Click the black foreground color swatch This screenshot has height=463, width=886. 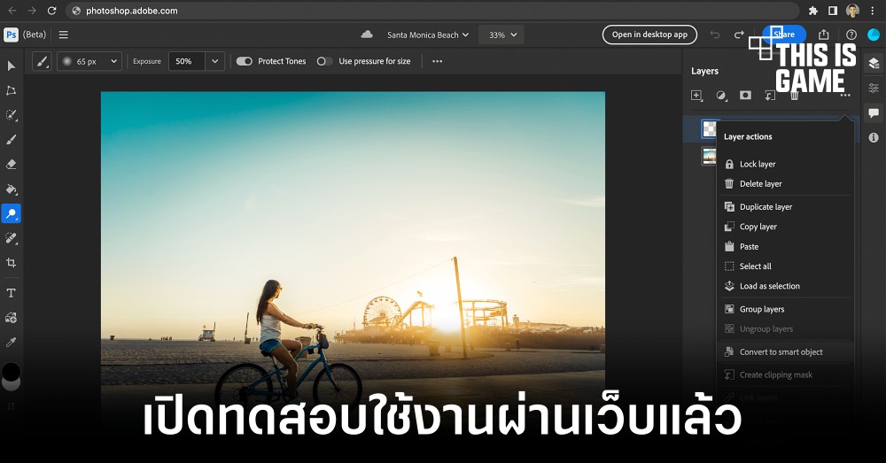coord(11,372)
